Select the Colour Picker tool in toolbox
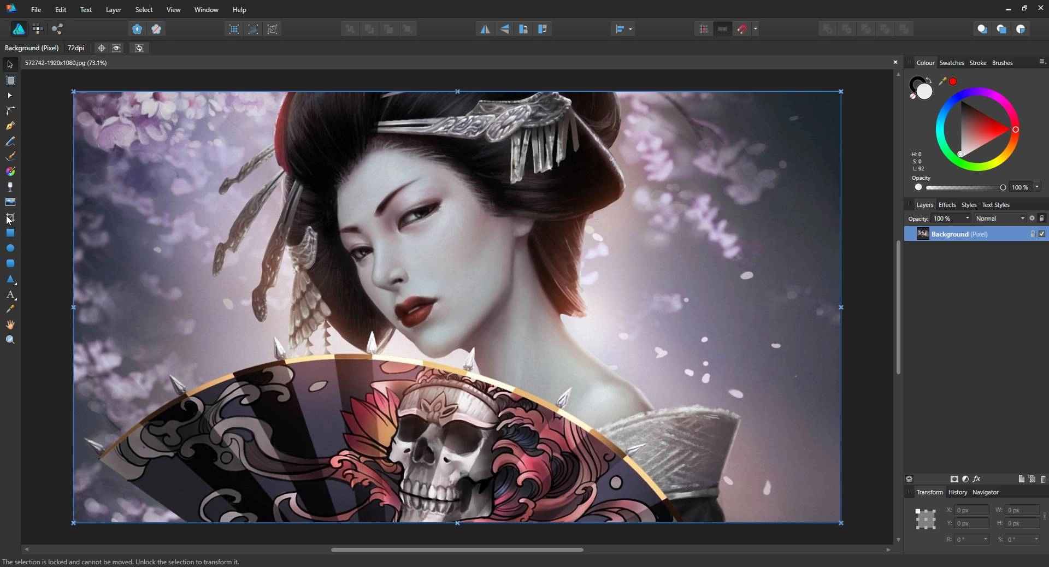This screenshot has height=567, width=1049. pos(10,309)
